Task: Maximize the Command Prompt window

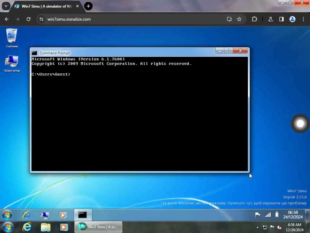Action: 229,51
